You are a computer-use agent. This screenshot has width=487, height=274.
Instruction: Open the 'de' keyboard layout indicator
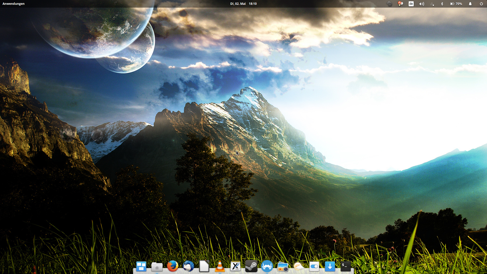click(411, 4)
